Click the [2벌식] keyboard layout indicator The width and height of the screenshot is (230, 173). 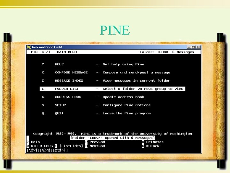click(x=60, y=150)
